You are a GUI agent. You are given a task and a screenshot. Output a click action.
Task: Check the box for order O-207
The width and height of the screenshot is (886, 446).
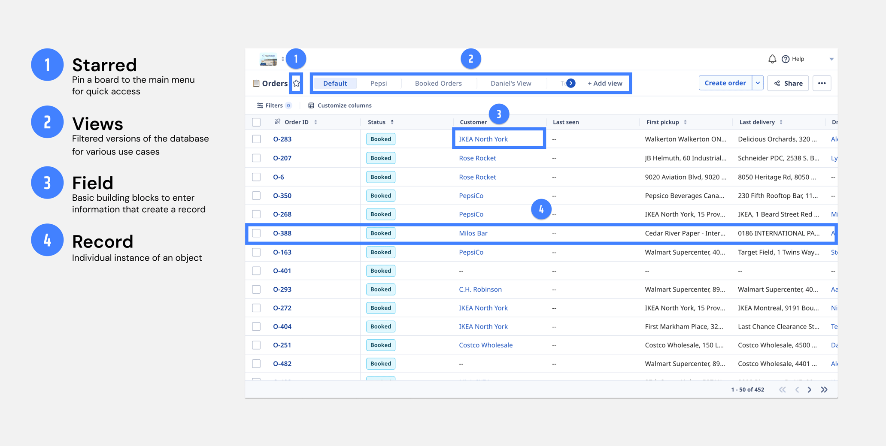(x=256, y=158)
